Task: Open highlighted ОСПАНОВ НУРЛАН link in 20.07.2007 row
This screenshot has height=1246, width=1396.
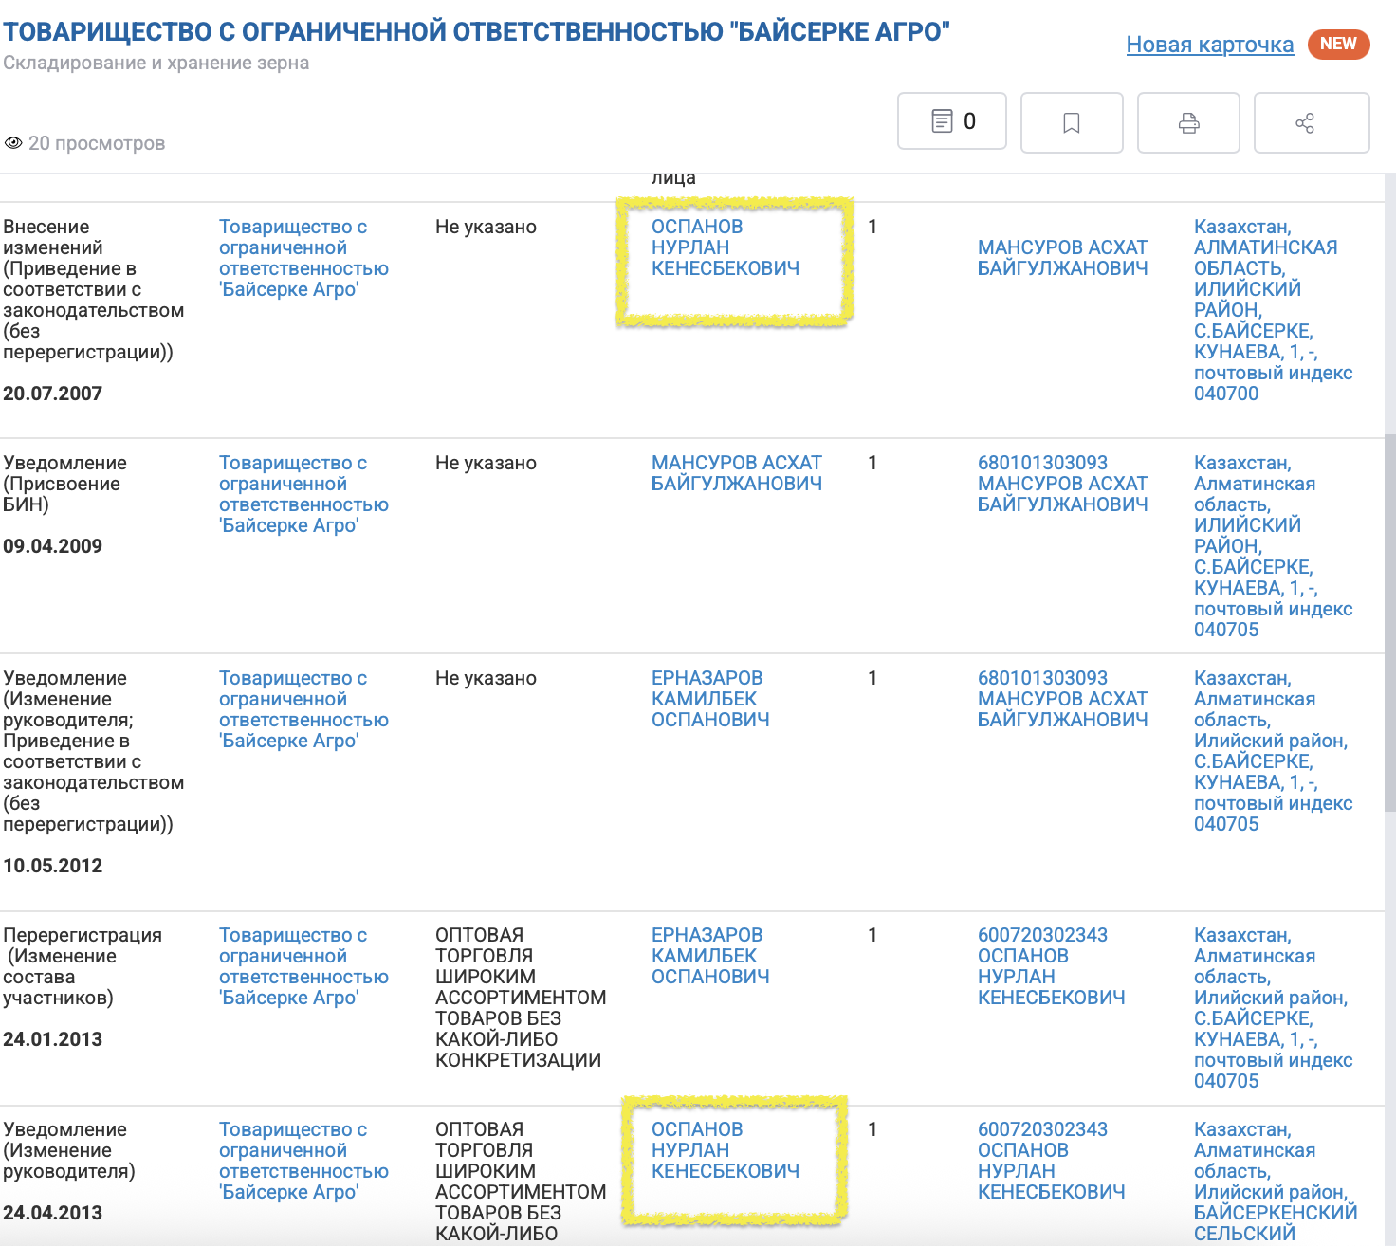Action: (725, 247)
